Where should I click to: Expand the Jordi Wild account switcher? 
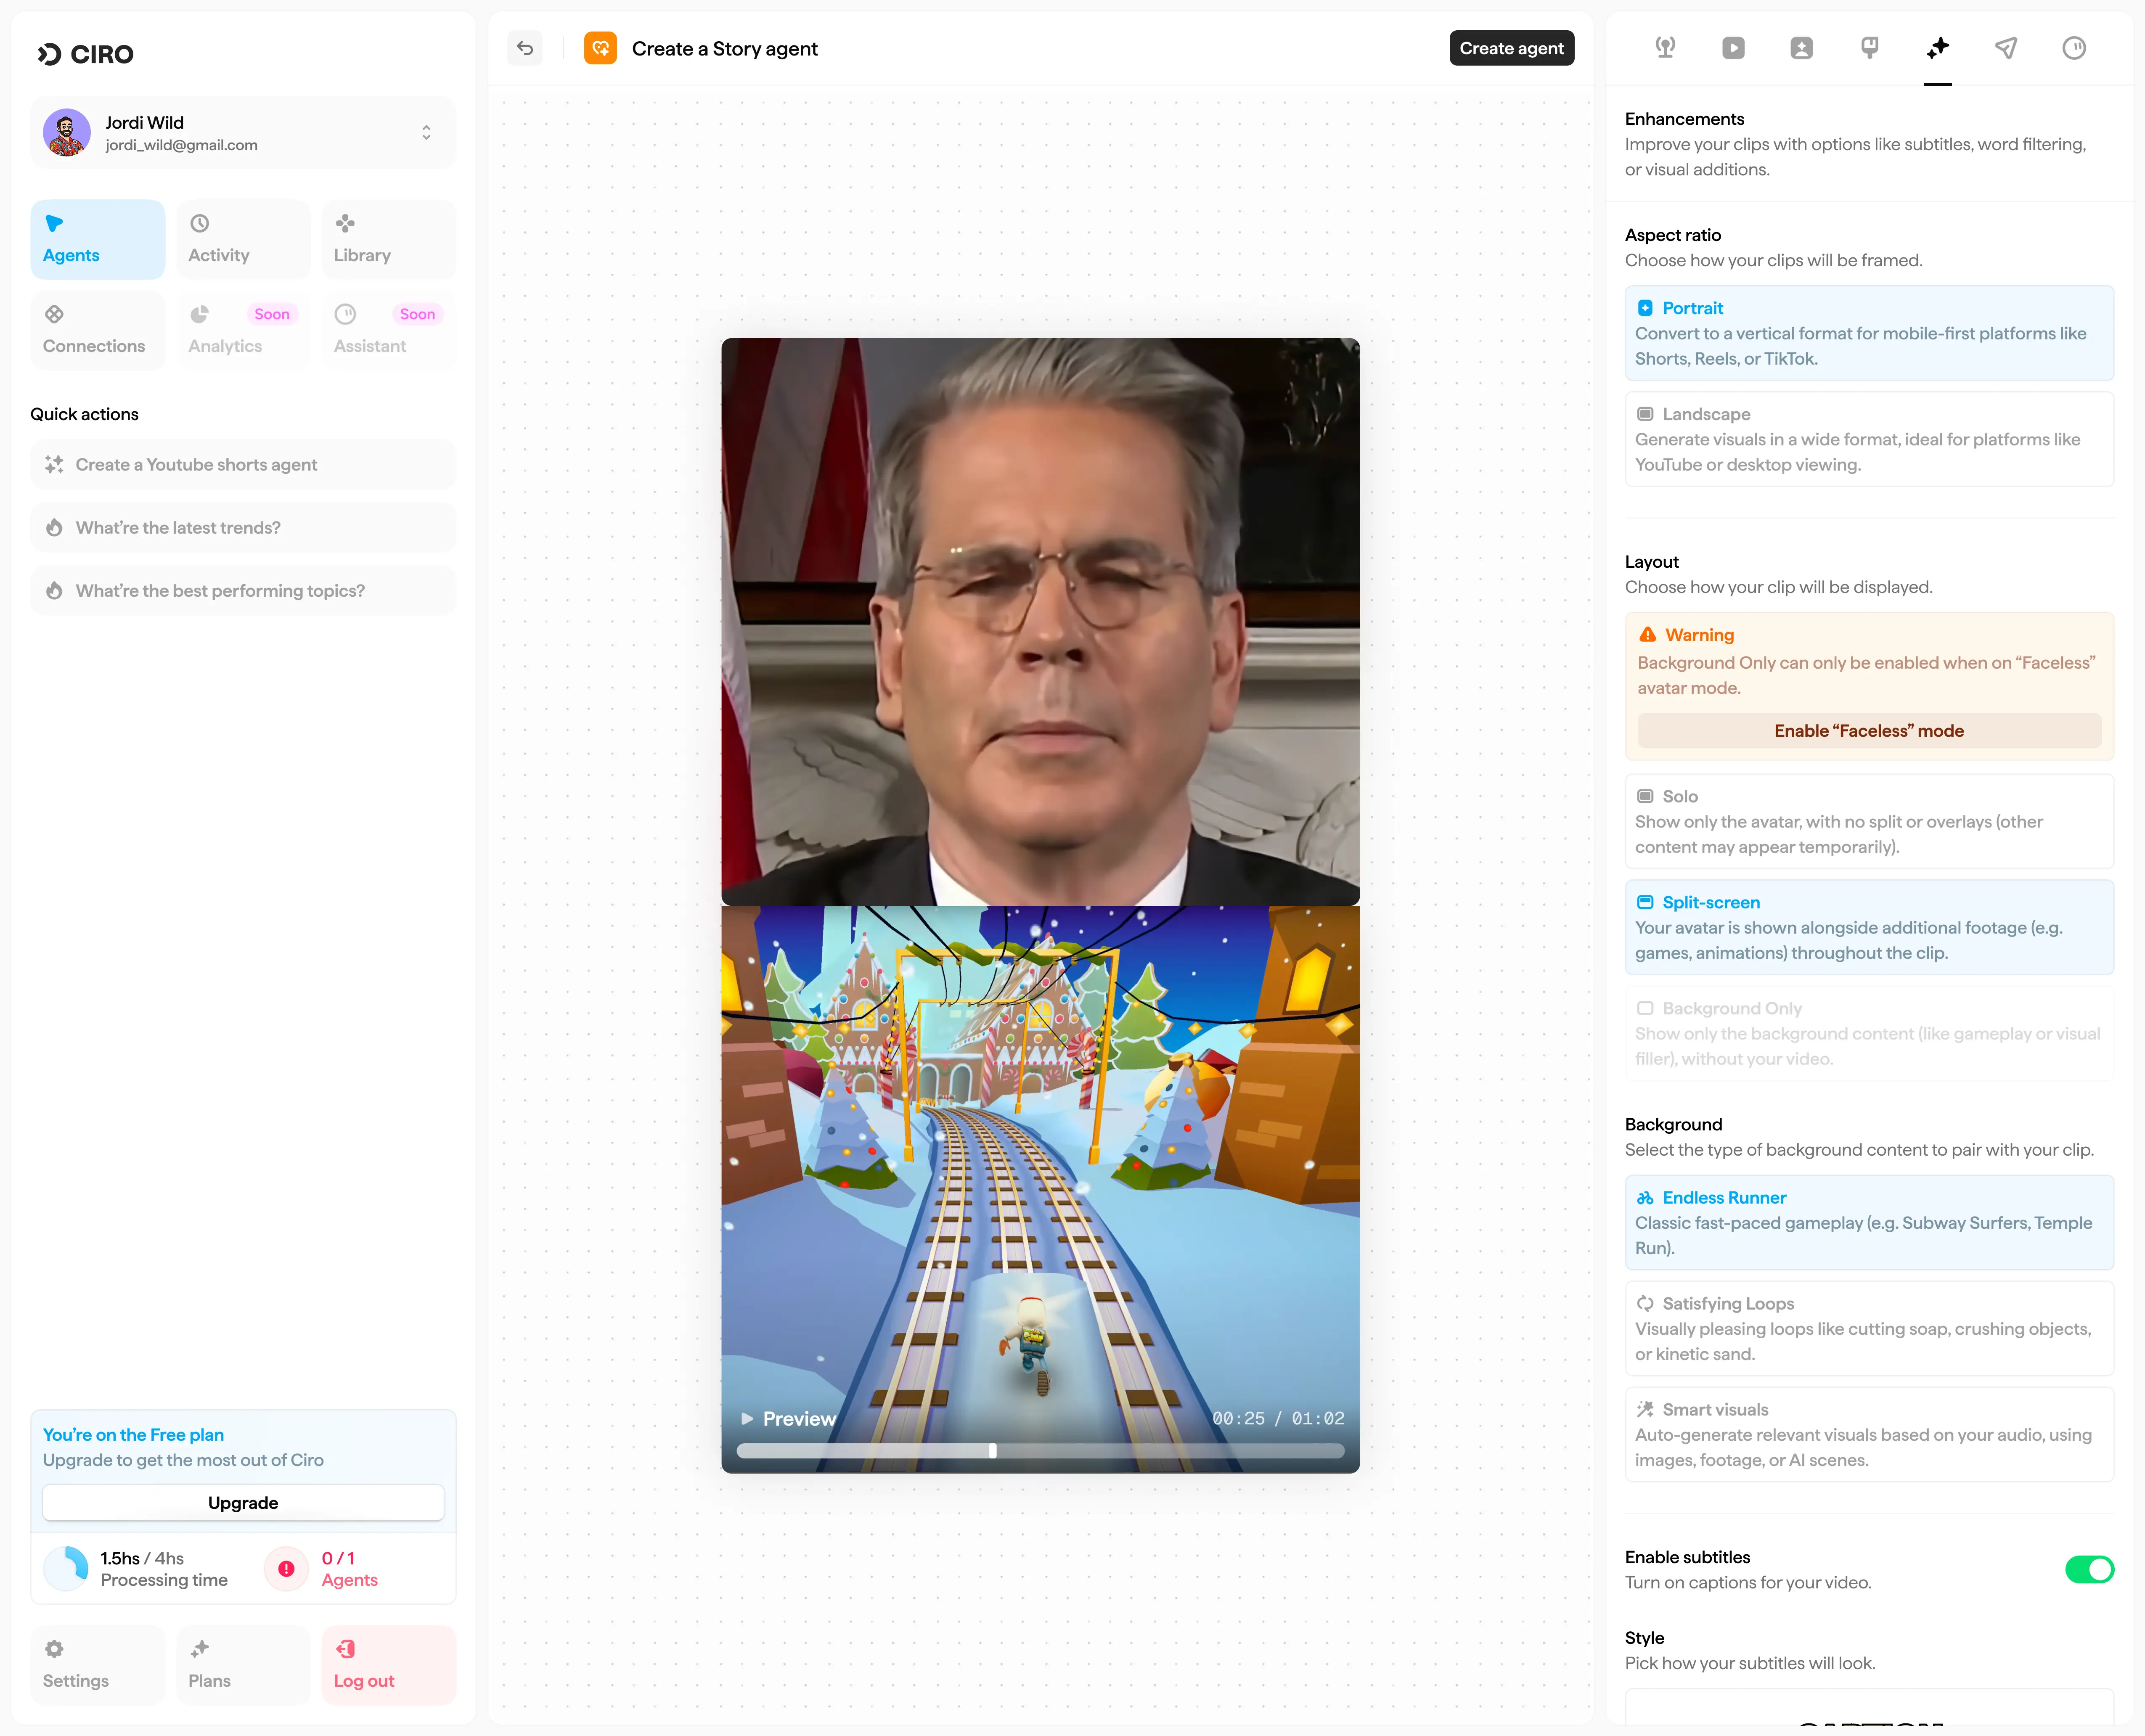[x=426, y=133]
